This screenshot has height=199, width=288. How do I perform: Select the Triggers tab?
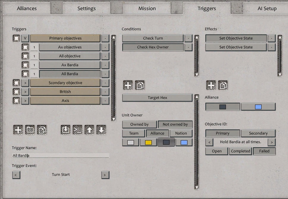click(207, 8)
